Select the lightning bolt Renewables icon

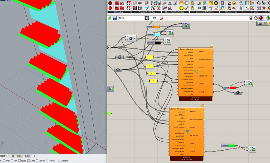(x=223, y=3)
